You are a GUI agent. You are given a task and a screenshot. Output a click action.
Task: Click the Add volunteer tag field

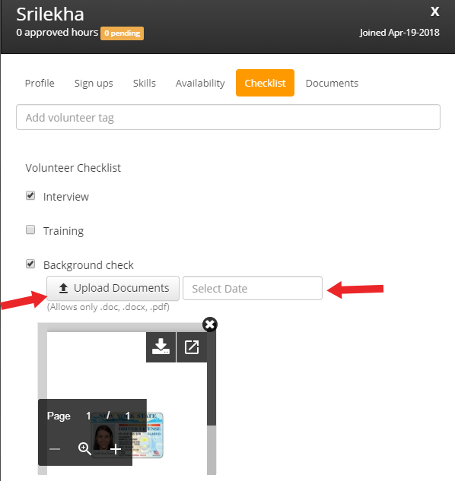point(228,117)
